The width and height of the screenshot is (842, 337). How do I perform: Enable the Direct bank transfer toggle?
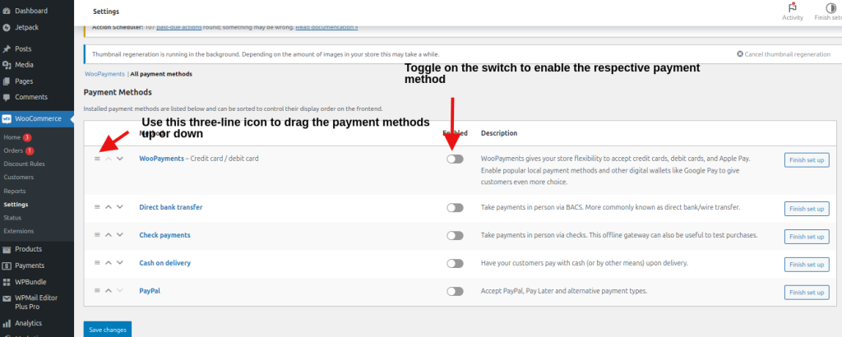pyautogui.click(x=455, y=208)
